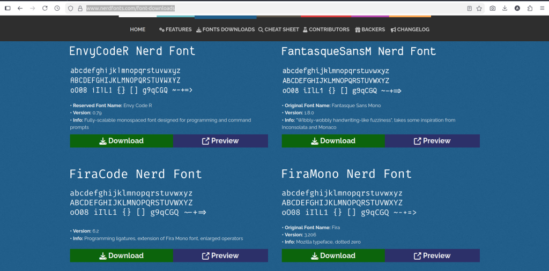
Task: Open the browser history clock icon
Action: [x=57, y=9]
